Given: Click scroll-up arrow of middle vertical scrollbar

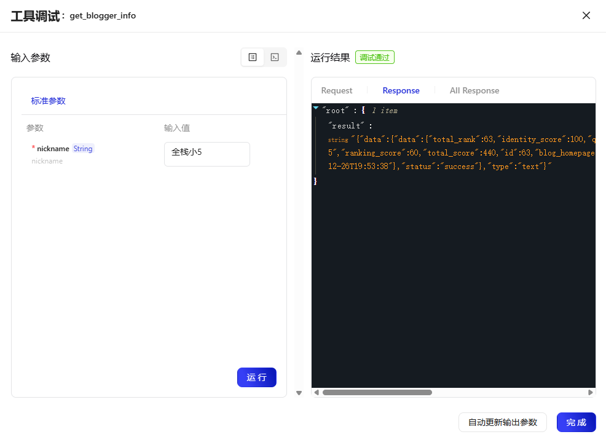Looking at the screenshot, I should pos(299,52).
